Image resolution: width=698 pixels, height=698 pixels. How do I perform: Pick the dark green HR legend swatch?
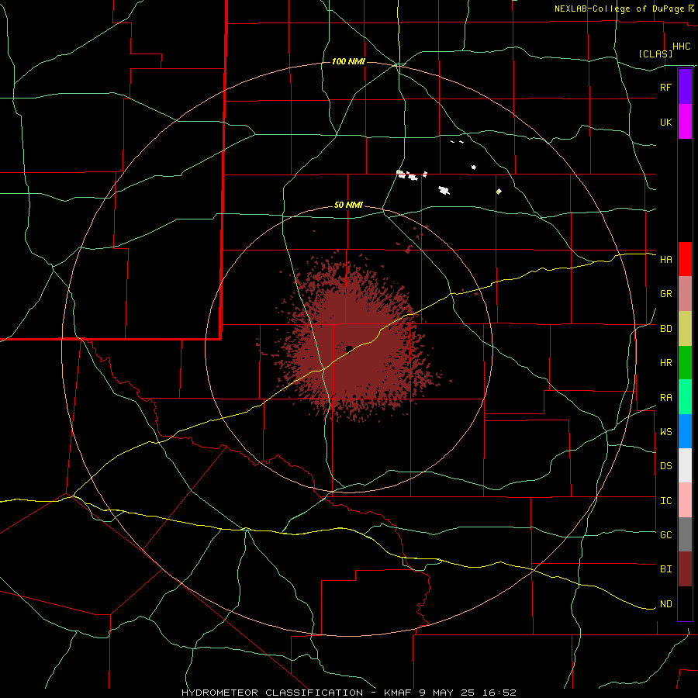(685, 363)
